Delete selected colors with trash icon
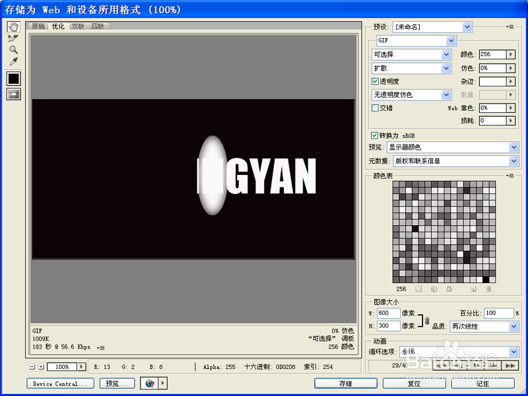528x396 pixels. [488, 289]
